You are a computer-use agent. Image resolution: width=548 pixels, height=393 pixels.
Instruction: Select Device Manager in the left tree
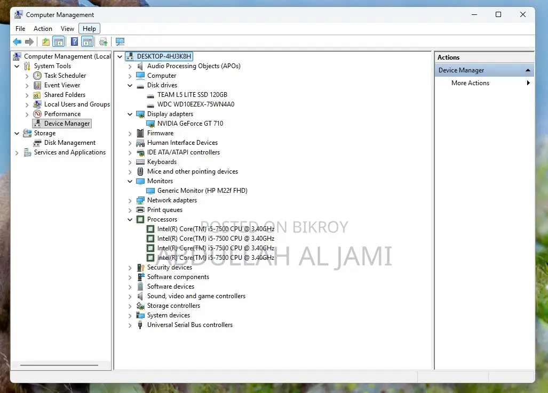tap(62, 124)
